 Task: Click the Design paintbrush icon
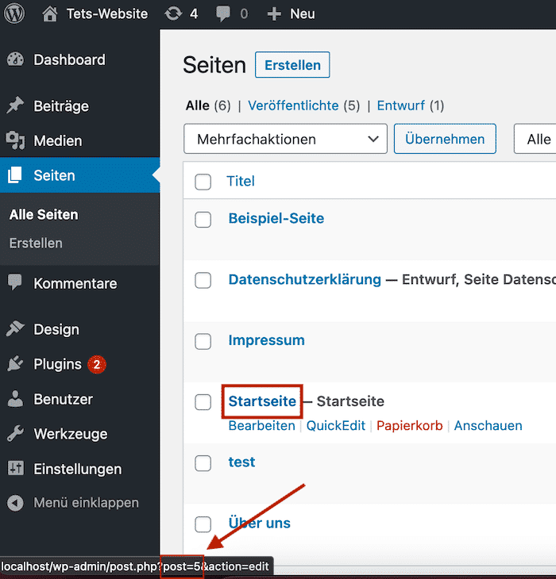(x=15, y=329)
